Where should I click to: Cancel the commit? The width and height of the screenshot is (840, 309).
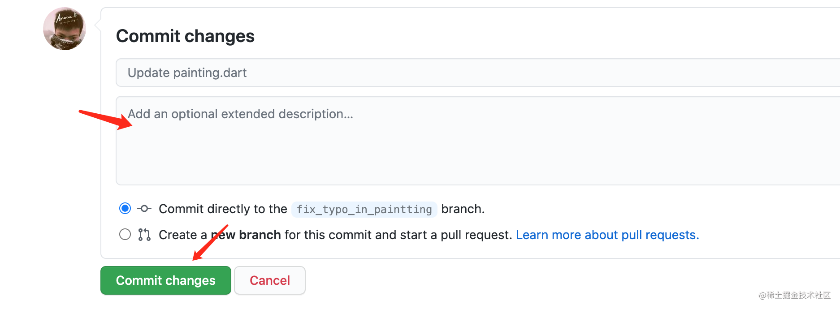270,280
